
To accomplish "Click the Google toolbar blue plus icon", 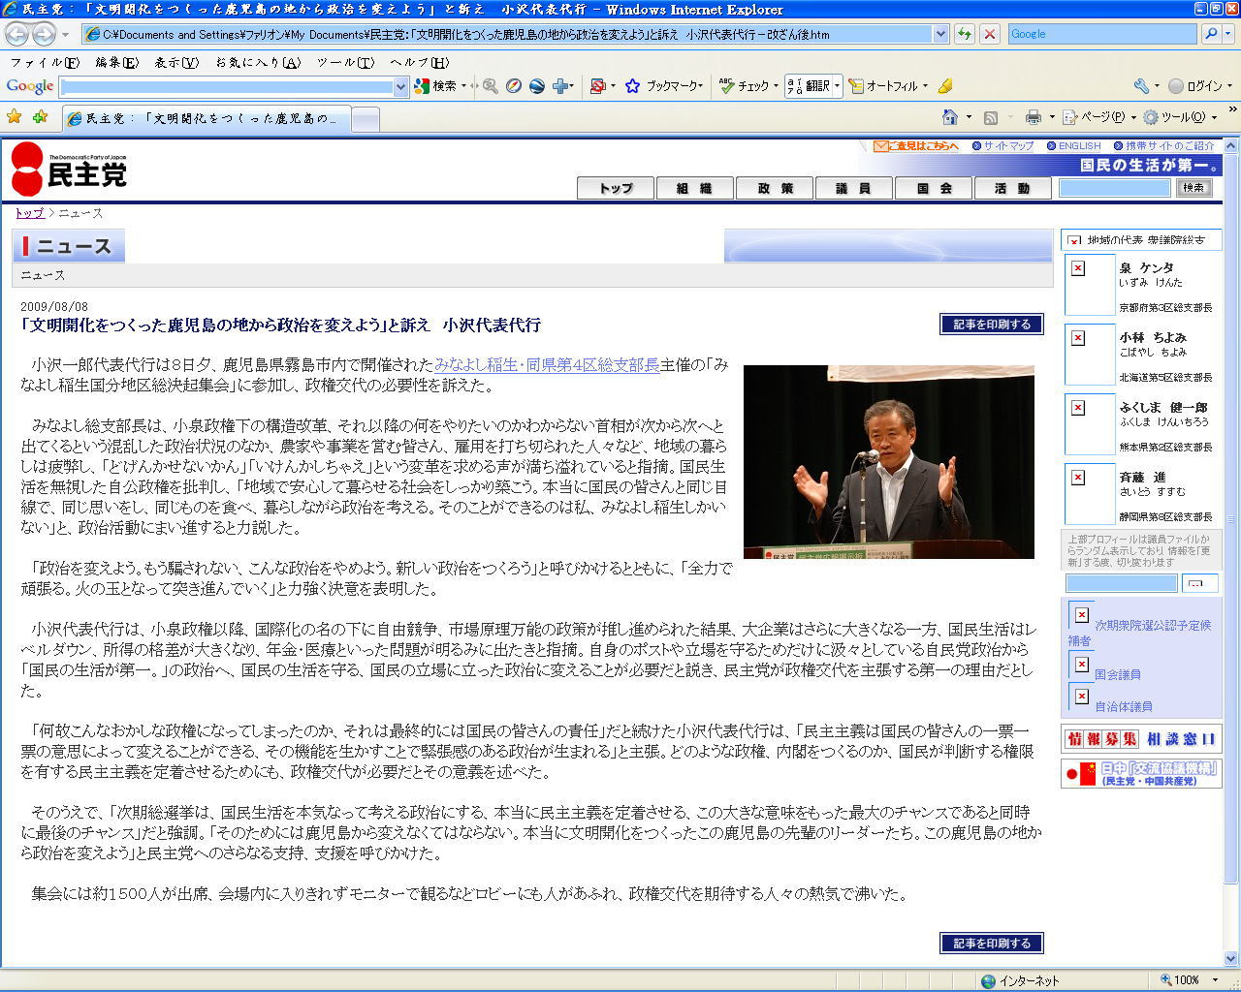I will coord(560,86).
